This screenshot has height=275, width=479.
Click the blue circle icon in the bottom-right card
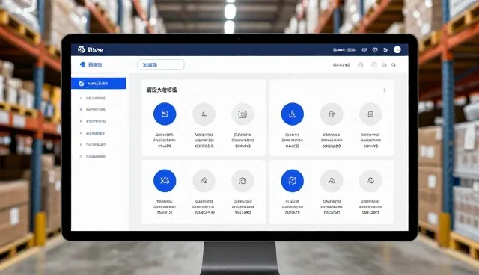293,181
